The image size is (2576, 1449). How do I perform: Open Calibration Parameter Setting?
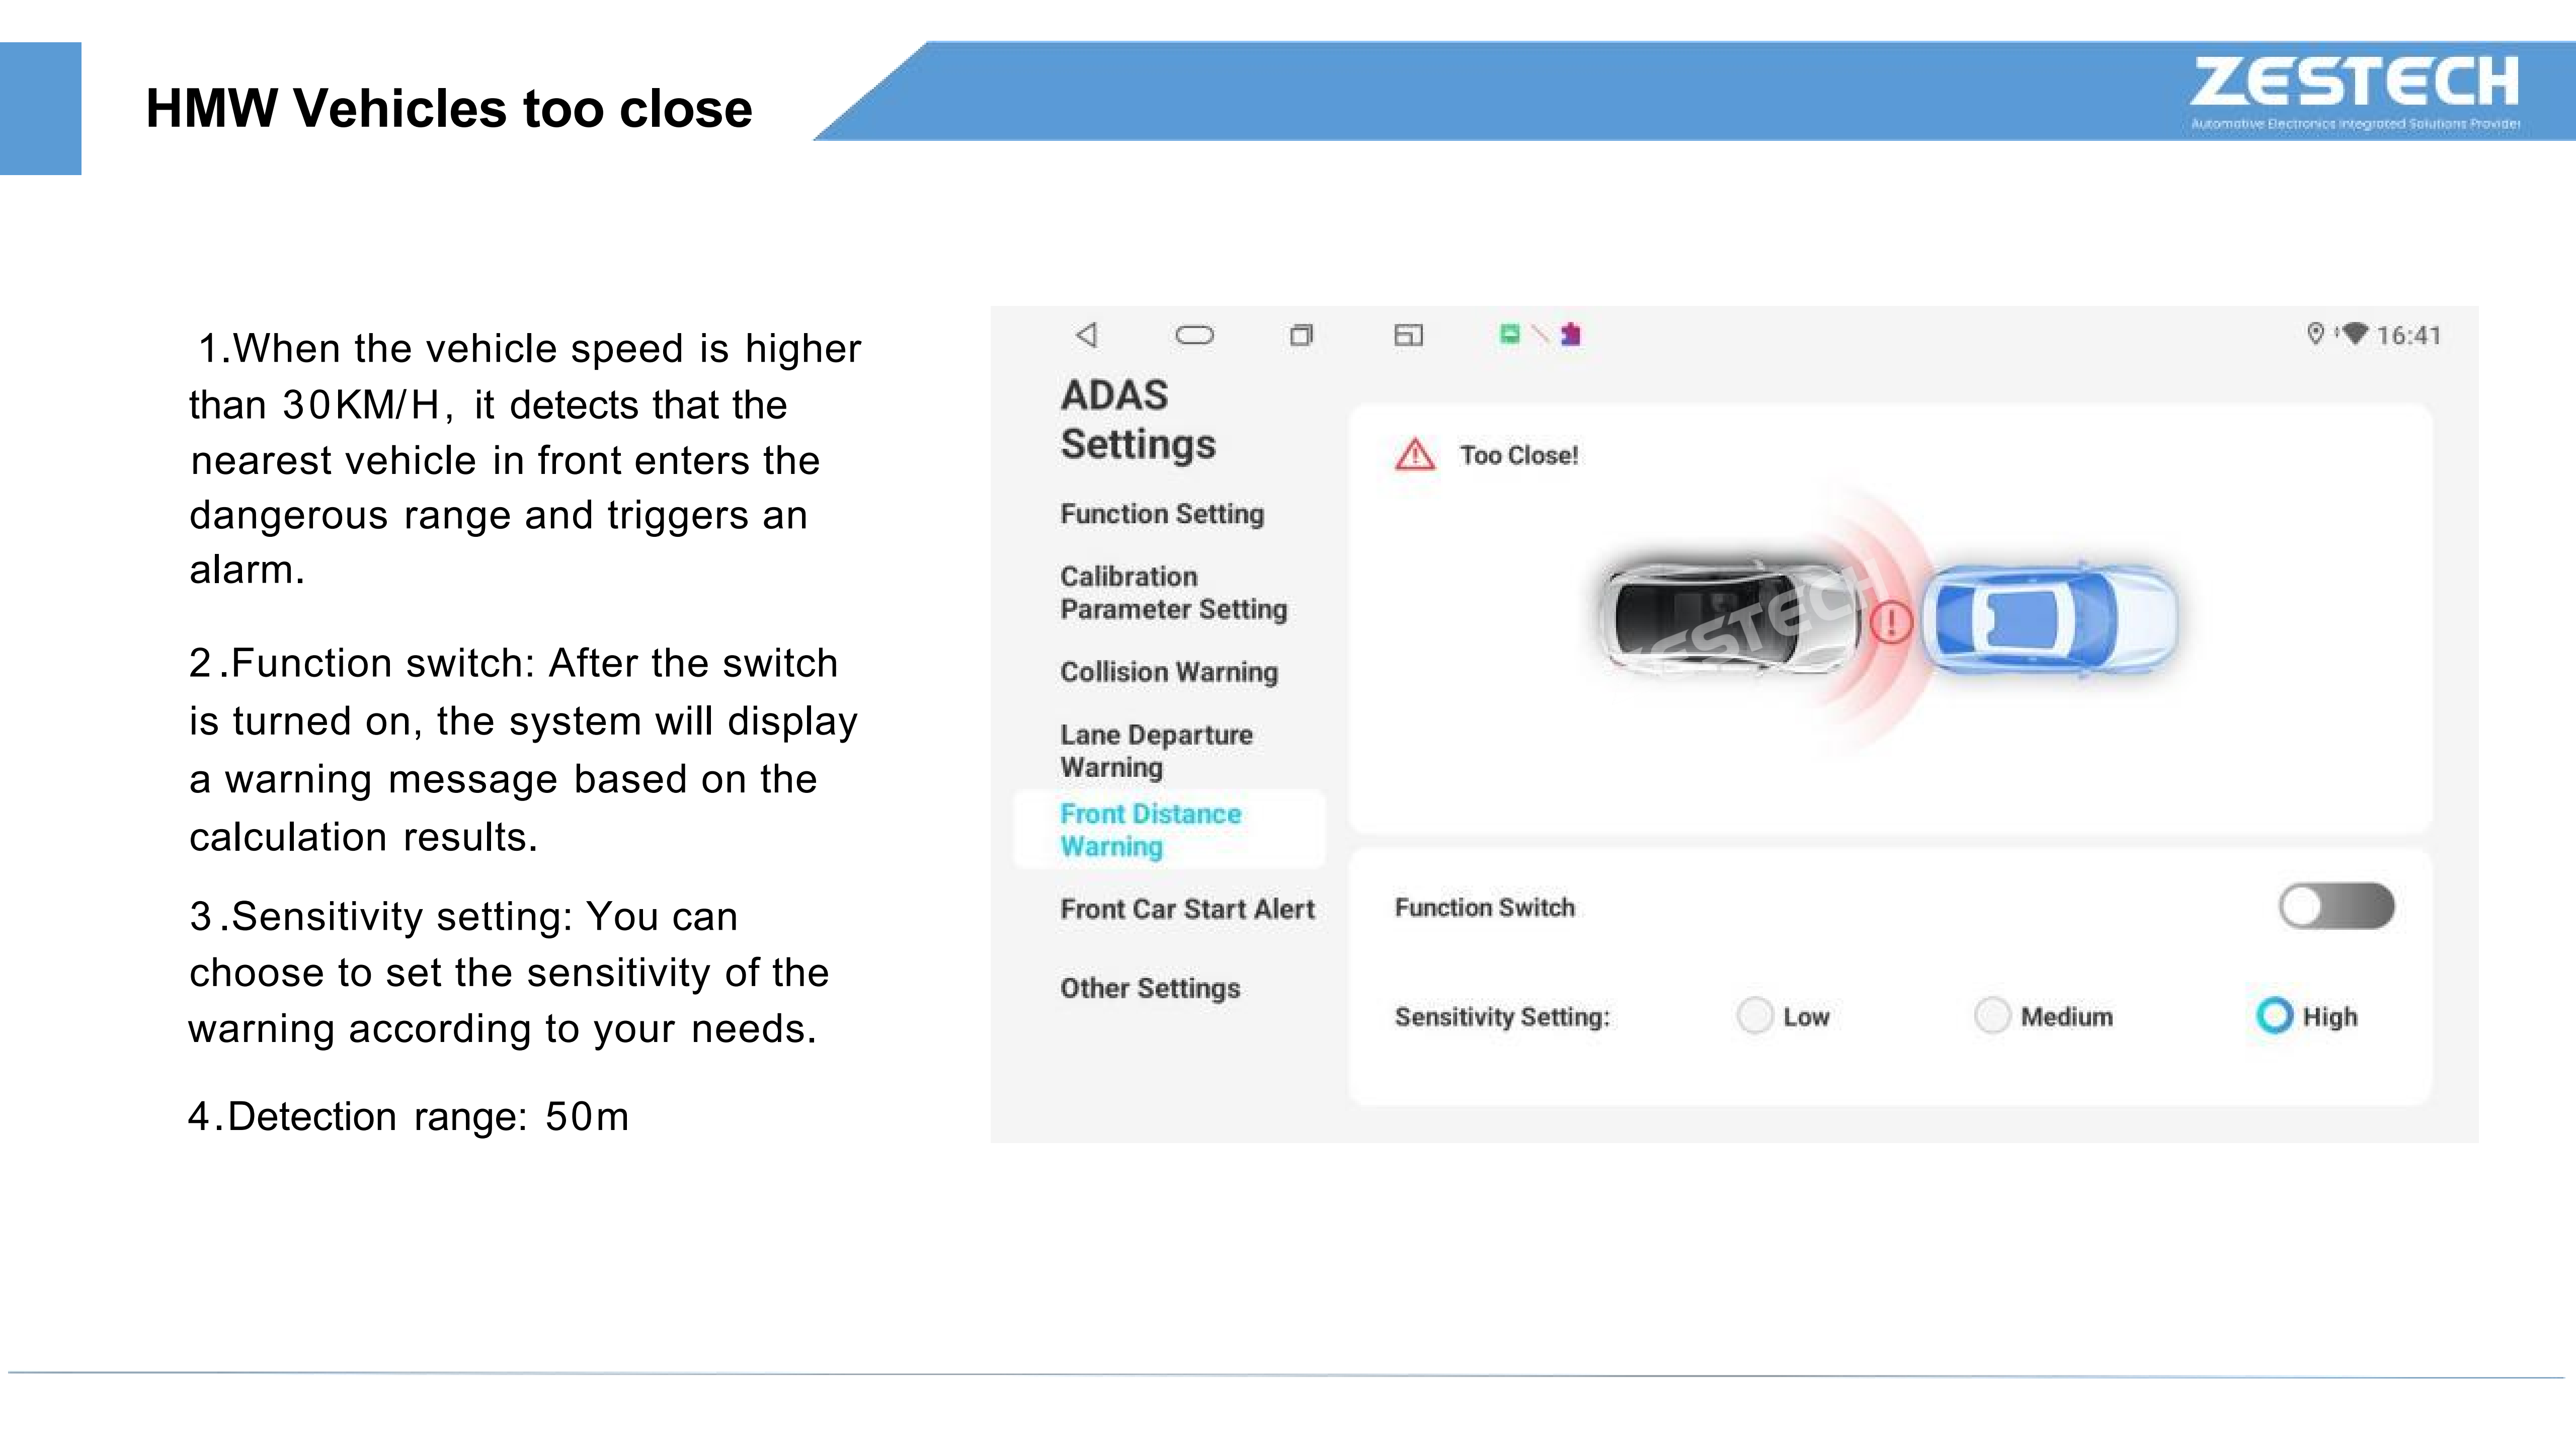tap(1173, 593)
